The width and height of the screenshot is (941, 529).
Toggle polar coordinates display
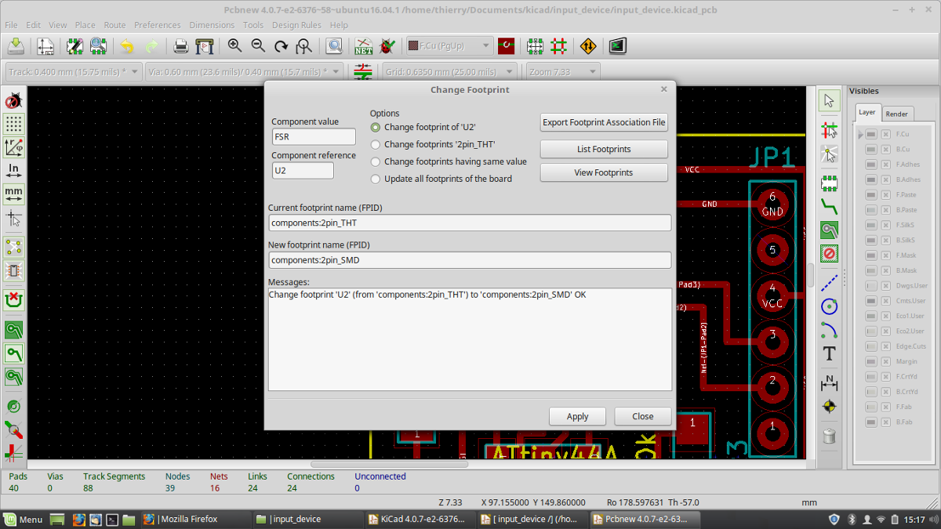[13, 147]
